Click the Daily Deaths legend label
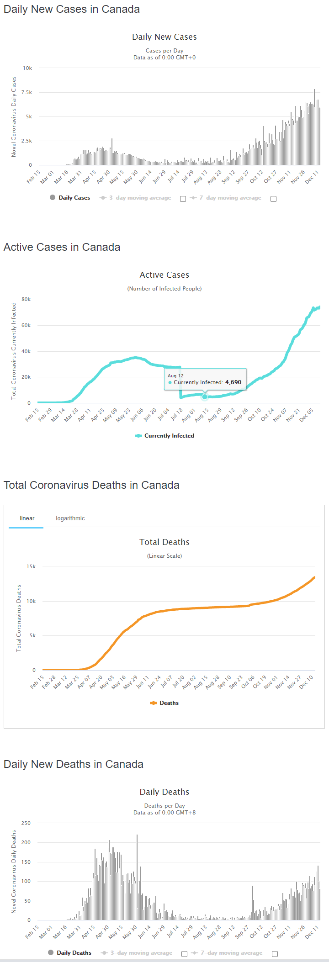The image size is (329, 962). tap(74, 953)
